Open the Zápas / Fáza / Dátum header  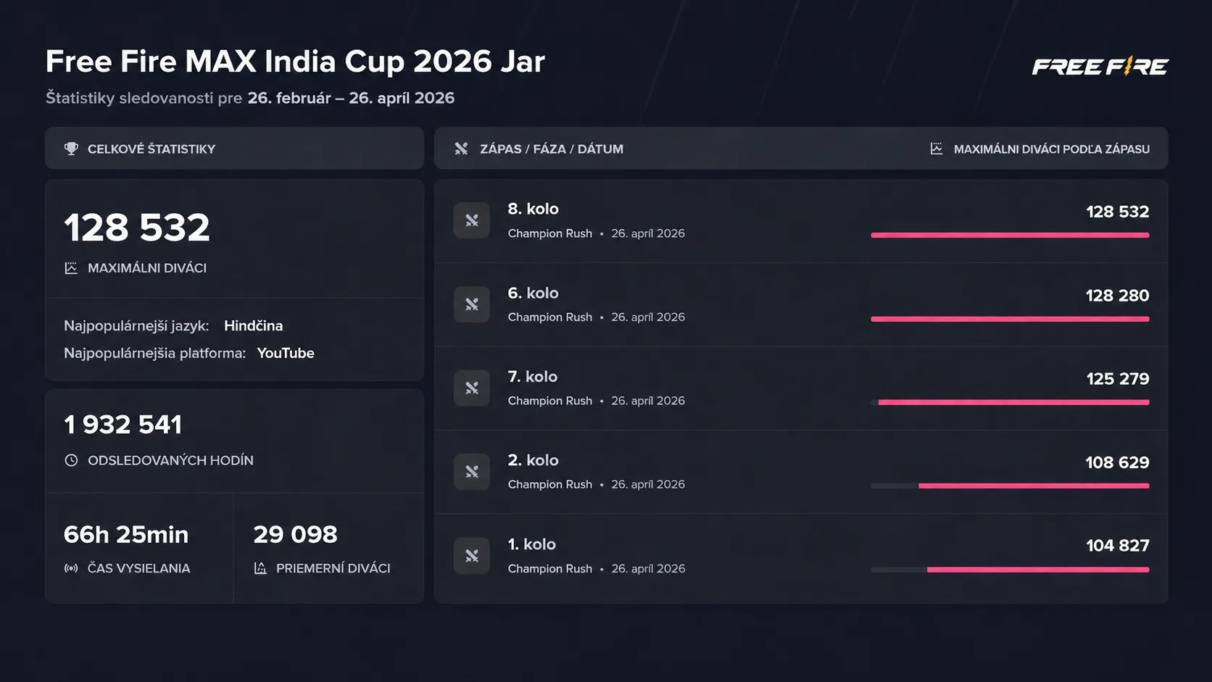(551, 149)
